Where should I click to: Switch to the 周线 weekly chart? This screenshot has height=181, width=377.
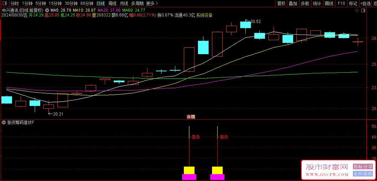112,3
